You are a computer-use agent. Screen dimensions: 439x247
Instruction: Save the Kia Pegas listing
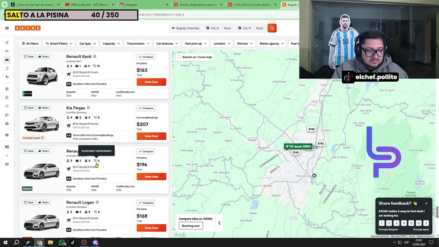(x=28, y=108)
